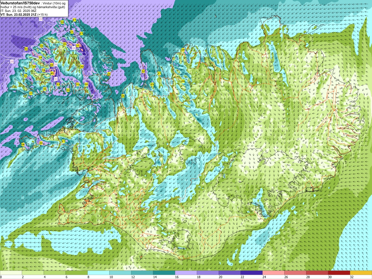The height and width of the screenshot is (279, 372).
Task: Select the yellow gust label 41
Action: [x=65, y=44]
